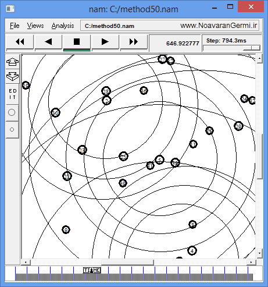Click the zoom out arrow icon
Image resolution: width=268 pixels, height=287 pixels.
pyautogui.click(x=12, y=76)
